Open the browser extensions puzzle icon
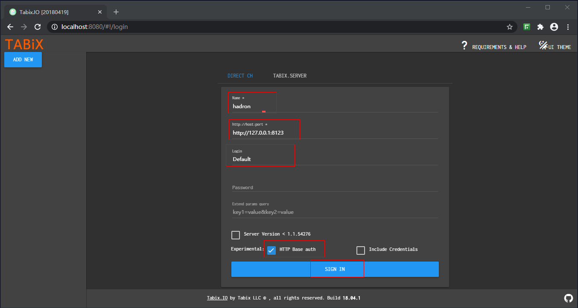The width and height of the screenshot is (578, 308). 540,26
